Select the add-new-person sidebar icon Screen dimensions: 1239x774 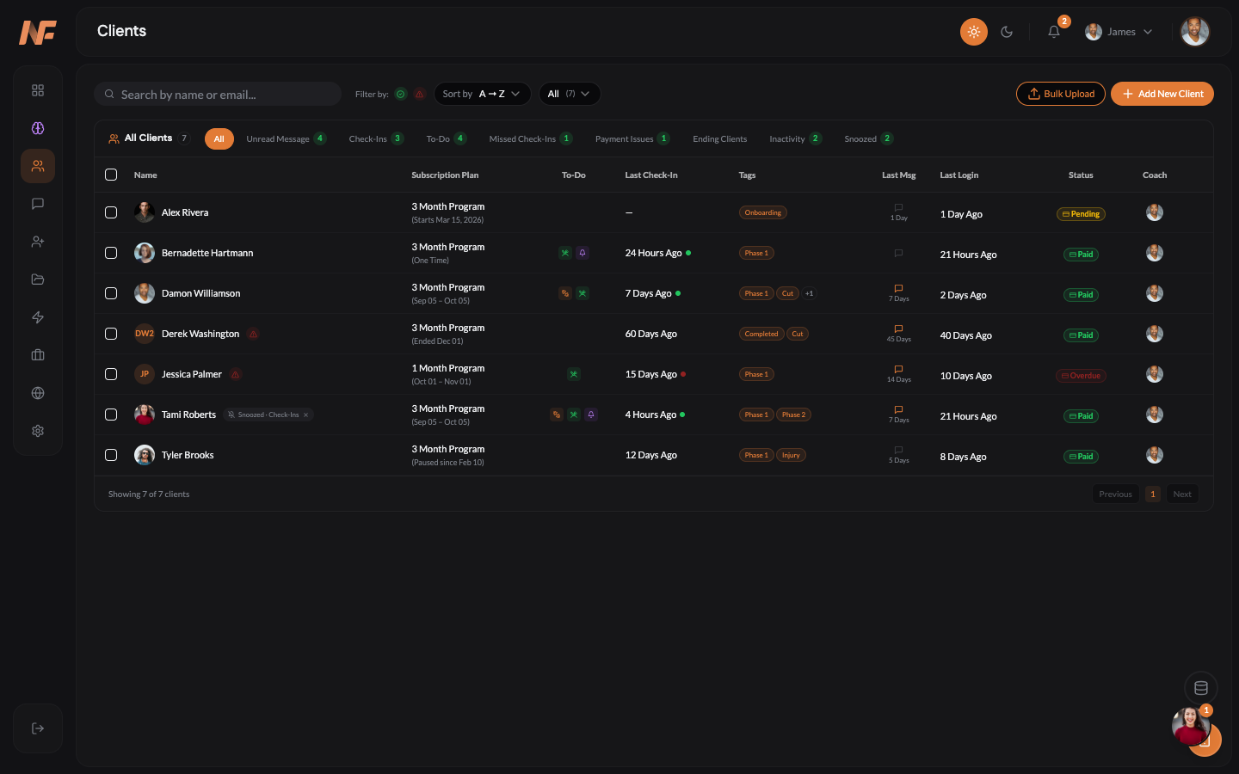pos(37,242)
